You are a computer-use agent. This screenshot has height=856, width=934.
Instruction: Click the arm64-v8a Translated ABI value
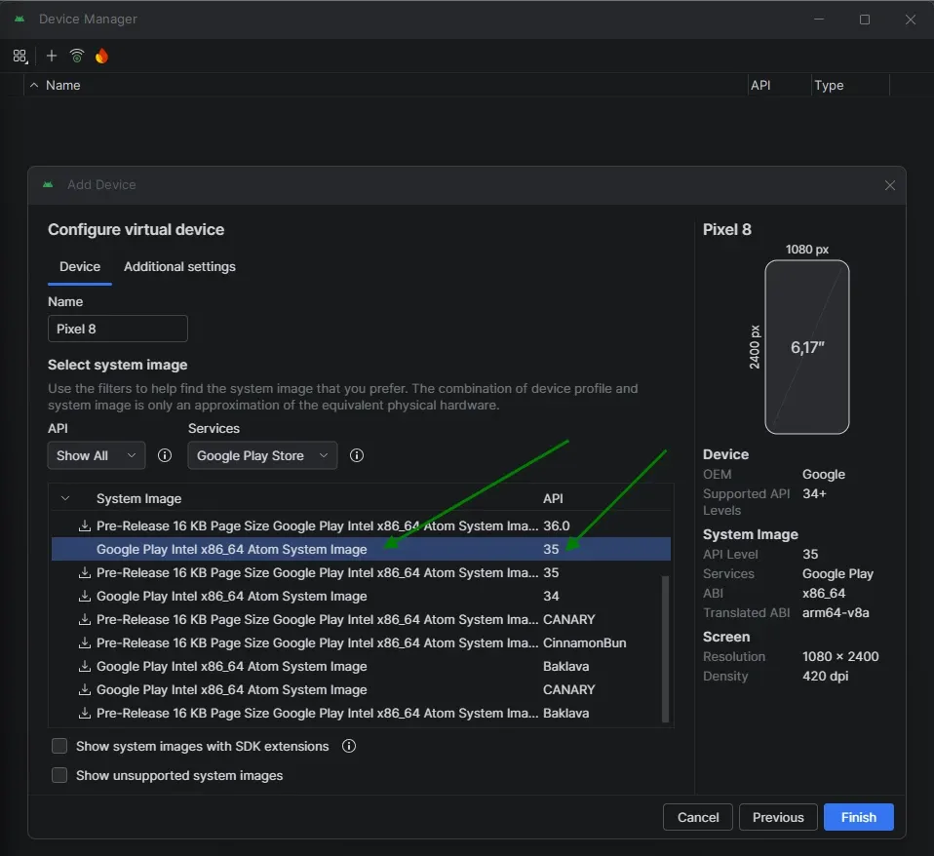tap(836, 612)
